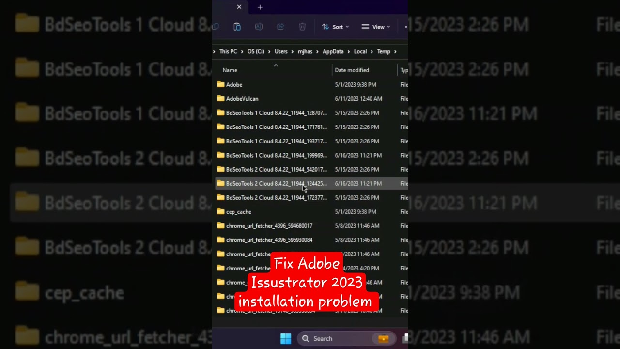
Task: Click folder icon of chrome_url_fetcher_4396_594680017
Action: pos(221,225)
